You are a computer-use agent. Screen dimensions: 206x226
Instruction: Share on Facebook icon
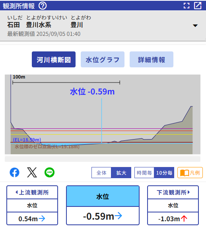pos(15,172)
